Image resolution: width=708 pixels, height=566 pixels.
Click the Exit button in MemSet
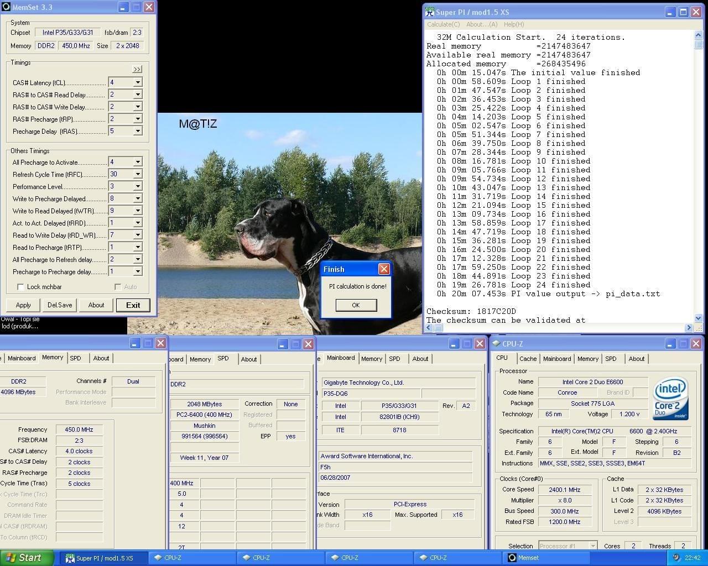(x=133, y=305)
